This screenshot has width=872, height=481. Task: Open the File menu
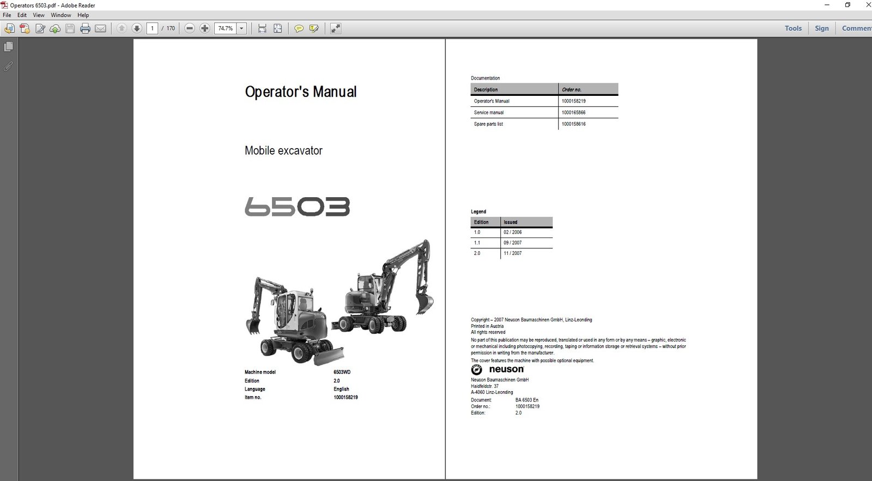click(7, 15)
